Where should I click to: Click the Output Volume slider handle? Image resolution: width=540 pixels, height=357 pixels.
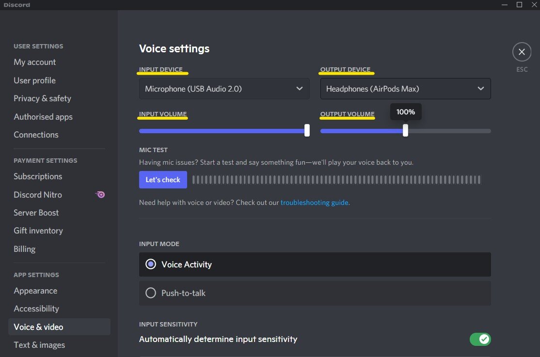(405, 130)
